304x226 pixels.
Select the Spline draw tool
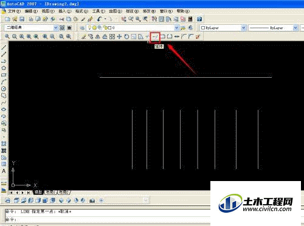click(4, 103)
